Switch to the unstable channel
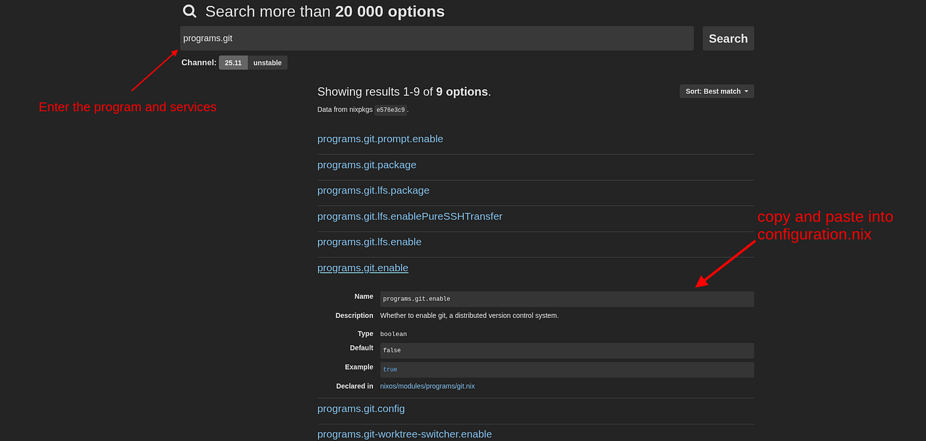This screenshot has width=926, height=441. [267, 62]
